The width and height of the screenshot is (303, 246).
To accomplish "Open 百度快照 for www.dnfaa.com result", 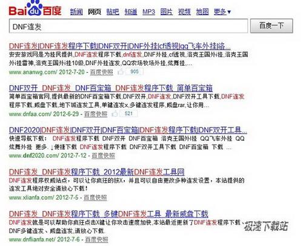I will point(96,114).
